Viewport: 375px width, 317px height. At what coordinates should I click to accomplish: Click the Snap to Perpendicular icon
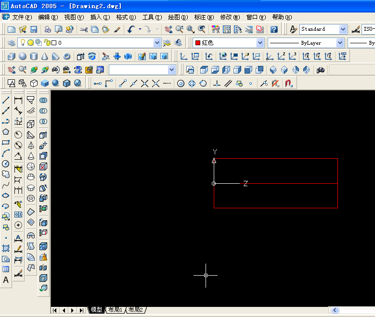click(217, 83)
